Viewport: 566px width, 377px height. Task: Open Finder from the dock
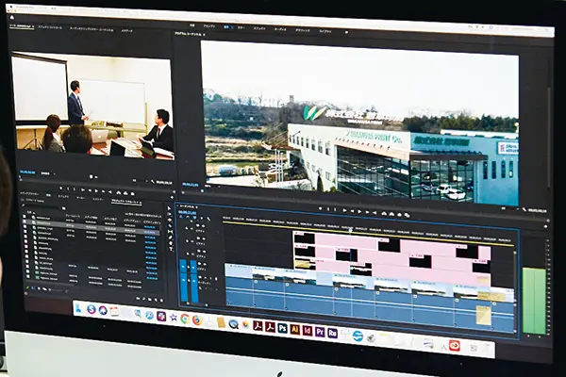(79, 308)
